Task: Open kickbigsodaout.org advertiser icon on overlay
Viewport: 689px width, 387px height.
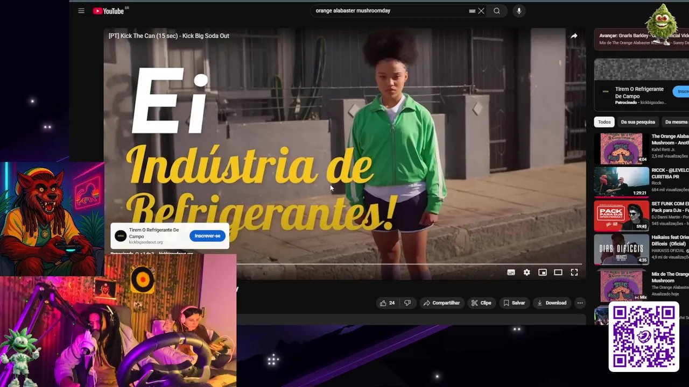Action: click(x=121, y=235)
